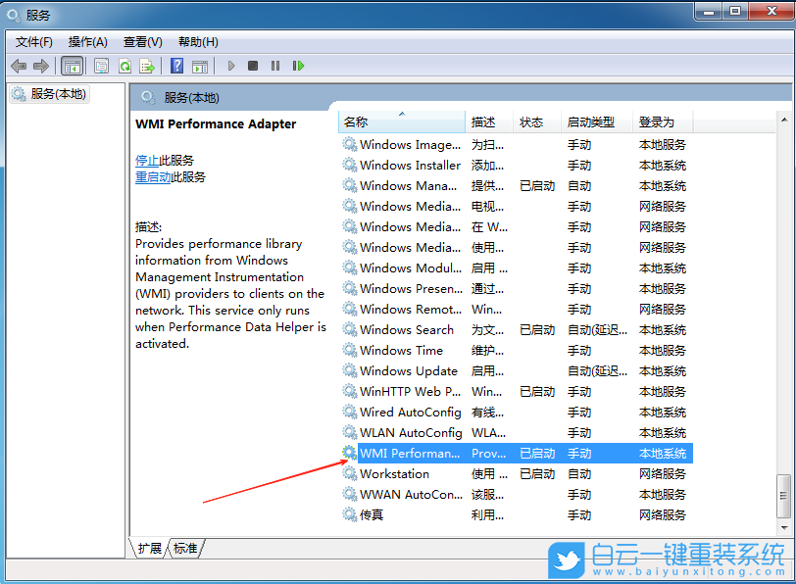This screenshot has height=584, width=796.
Task: Switch to the 标准 tab
Action: tap(184, 551)
